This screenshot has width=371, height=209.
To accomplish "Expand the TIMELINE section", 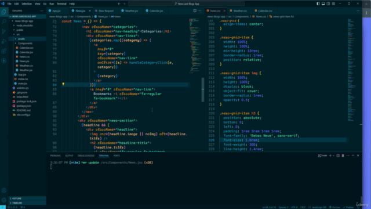I will pos(27,203).
